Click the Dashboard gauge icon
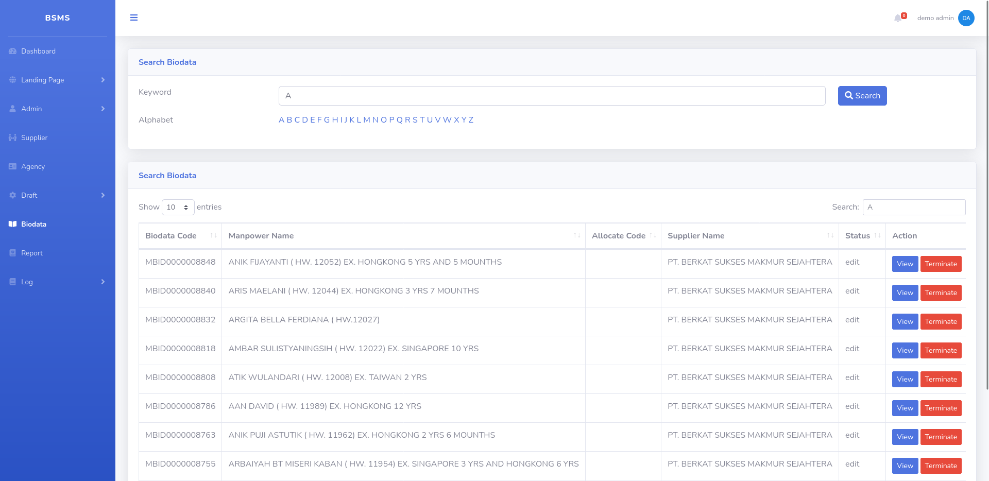The image size is (989, 481). (x=13, y=51)
